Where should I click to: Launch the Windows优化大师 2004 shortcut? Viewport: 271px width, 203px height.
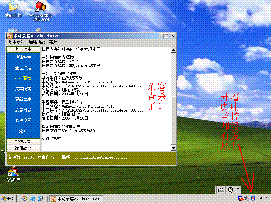[x=41, y=11]
